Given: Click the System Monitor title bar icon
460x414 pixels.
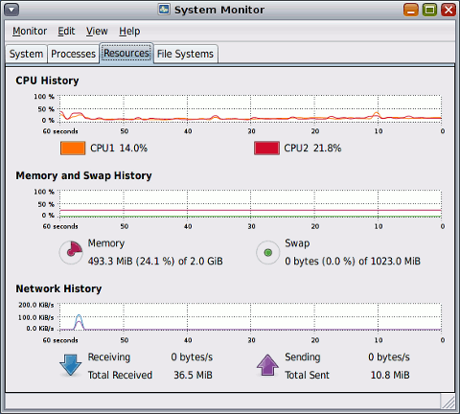Looking at the screenshot, I should click(x=164, y=10).
